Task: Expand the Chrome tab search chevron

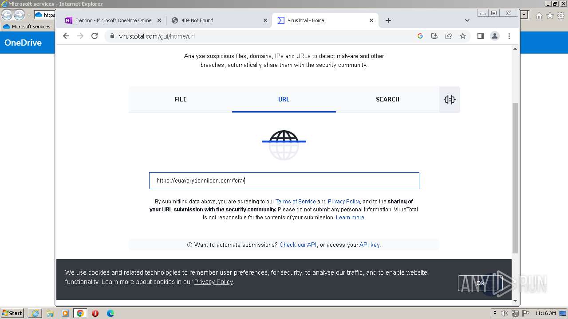Action: tap(467, 20)
